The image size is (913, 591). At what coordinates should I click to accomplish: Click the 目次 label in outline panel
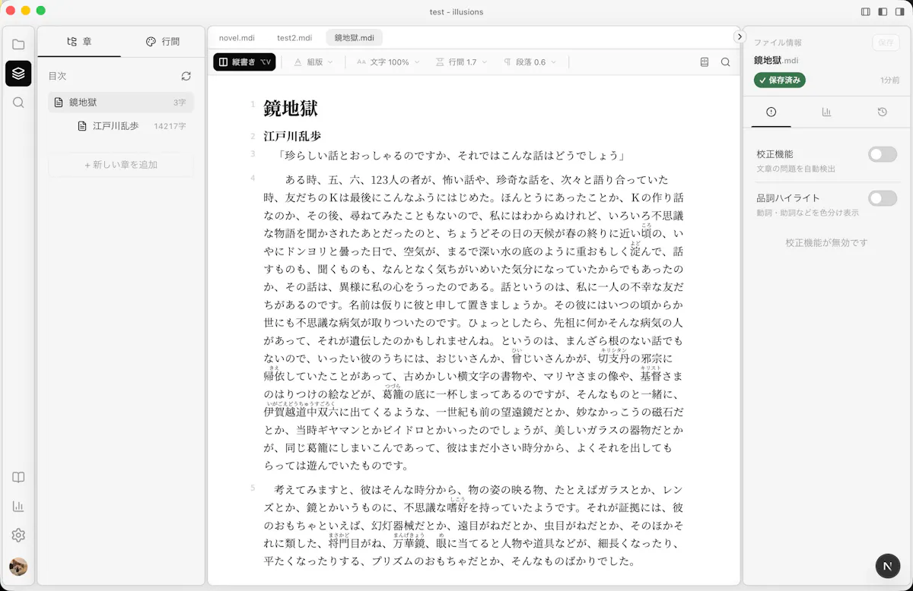57,76
